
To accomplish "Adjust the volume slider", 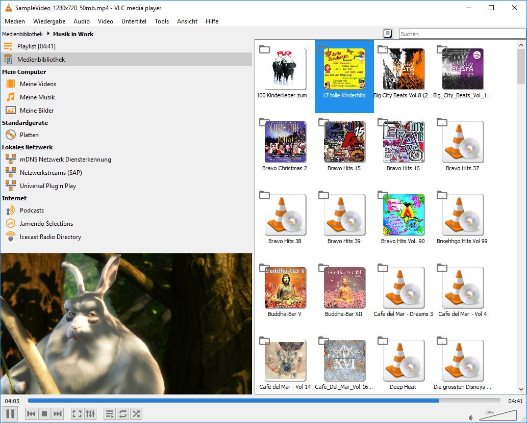I will (497, 415).
